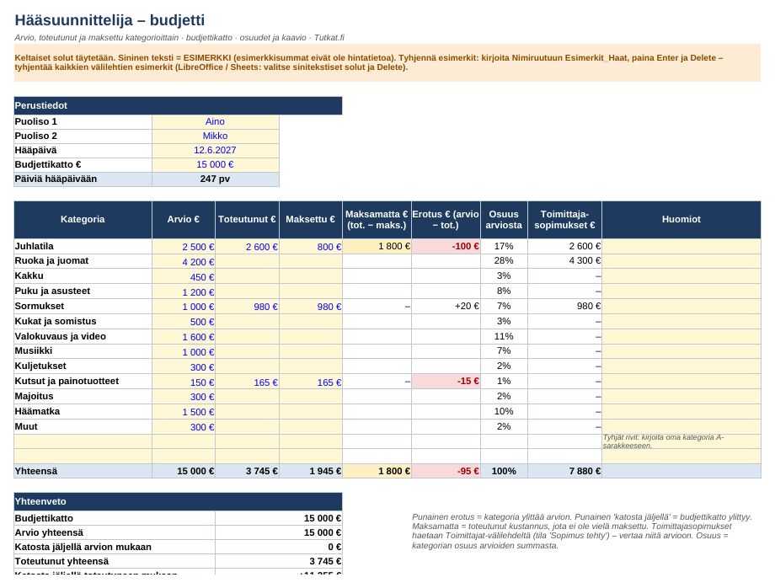The height and width of the screenshot is (588, 775).
Task: Click Valokuvaus ja video Arvio cell "1 600 €"
Action: (x=184, y=337)
